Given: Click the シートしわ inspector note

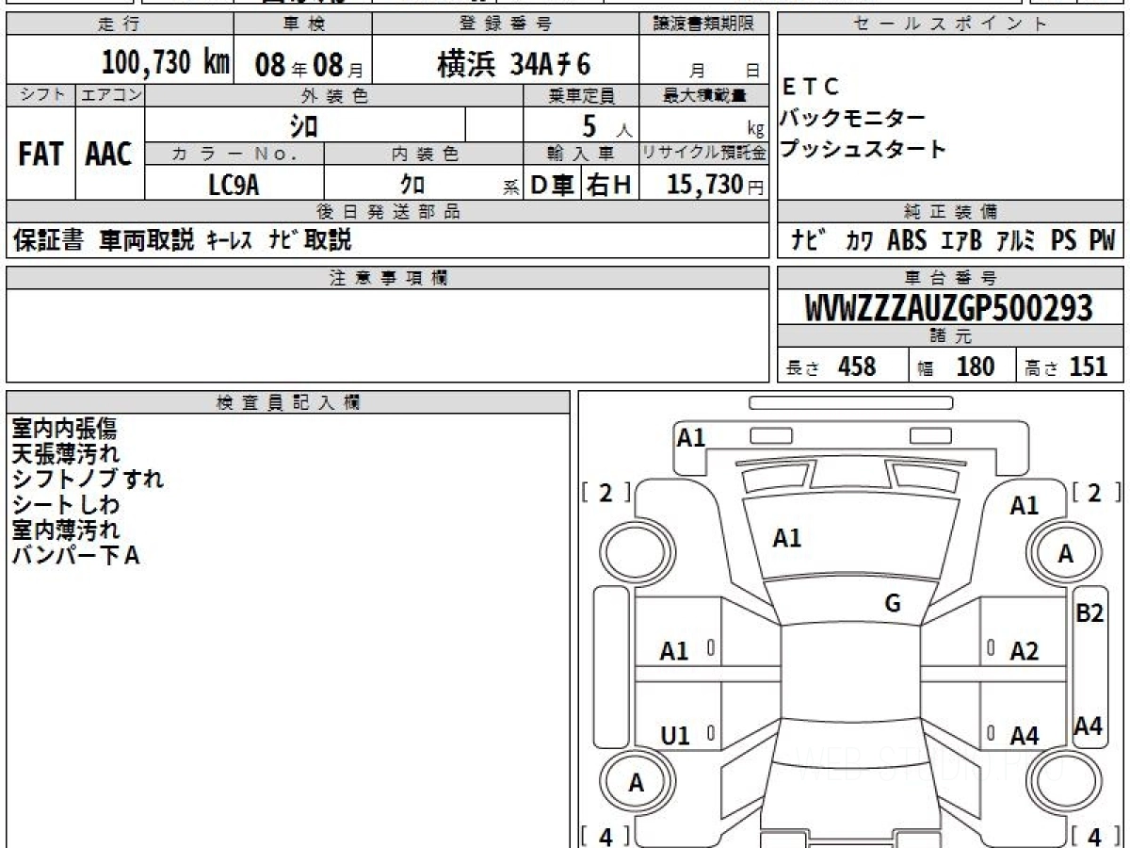Looking at the screenshot, I should pyautogui.click(x=65, y=505).
